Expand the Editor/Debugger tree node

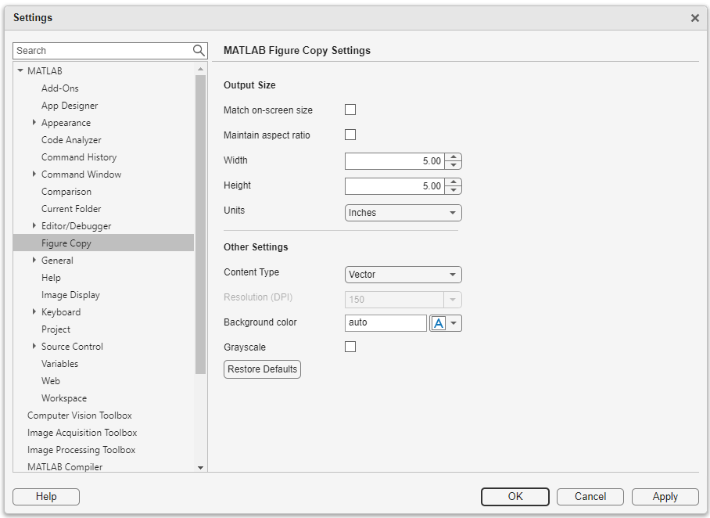click(x=34, y=226)
